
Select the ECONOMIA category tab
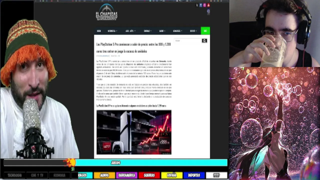(59, 175)
